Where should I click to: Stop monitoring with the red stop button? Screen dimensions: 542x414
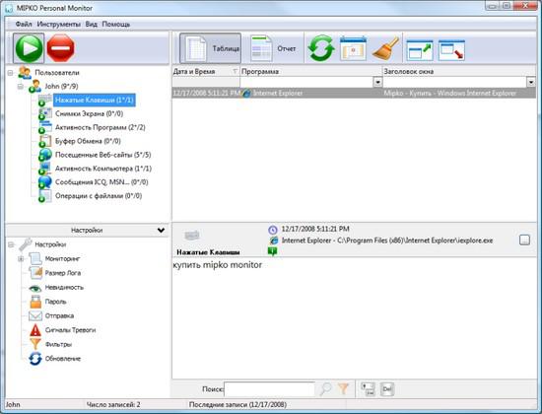[x=60, y=48]
